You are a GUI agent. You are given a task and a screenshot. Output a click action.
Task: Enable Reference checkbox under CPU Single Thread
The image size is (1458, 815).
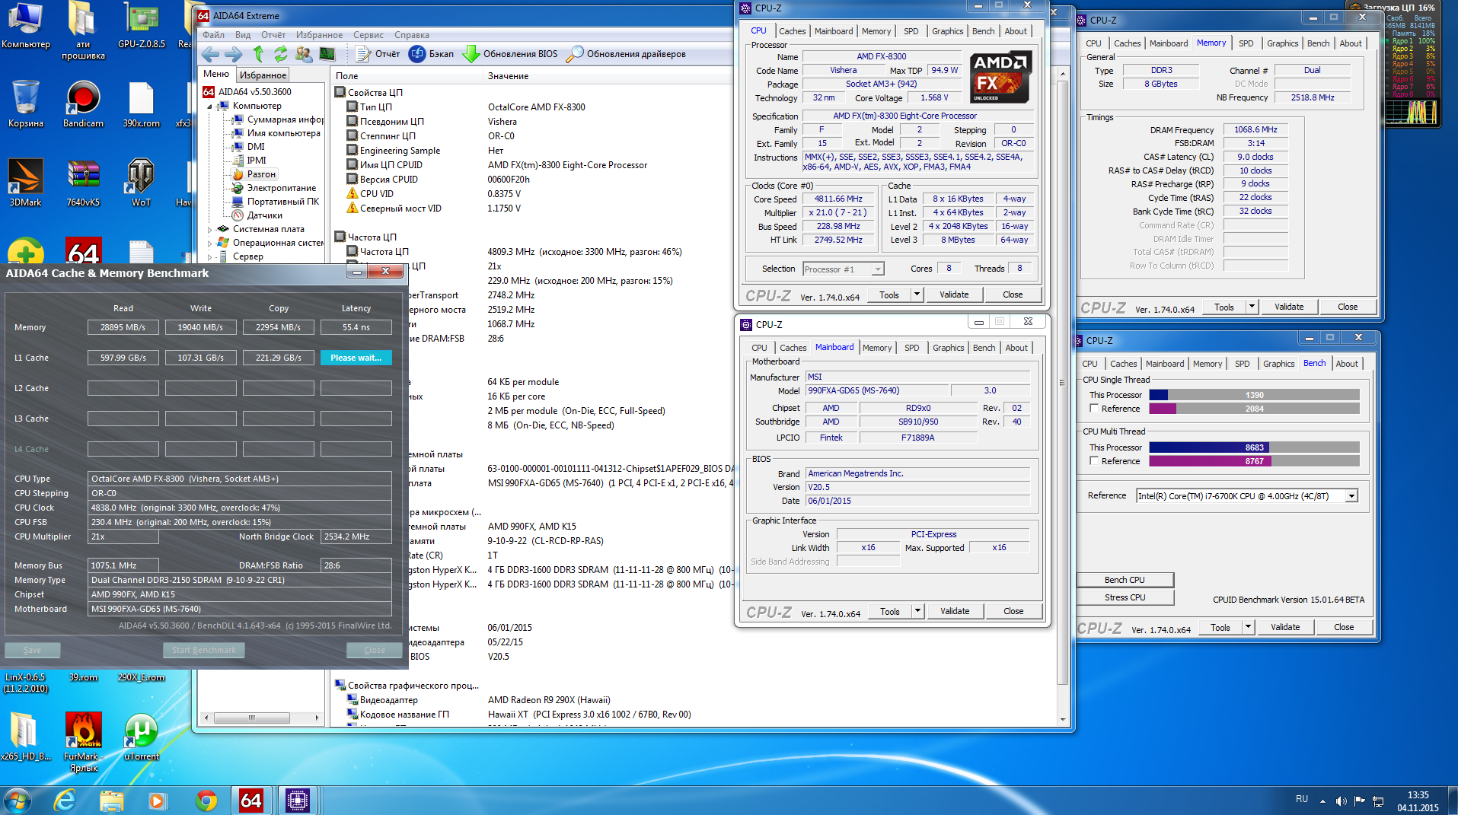[x=1094, y=409]
